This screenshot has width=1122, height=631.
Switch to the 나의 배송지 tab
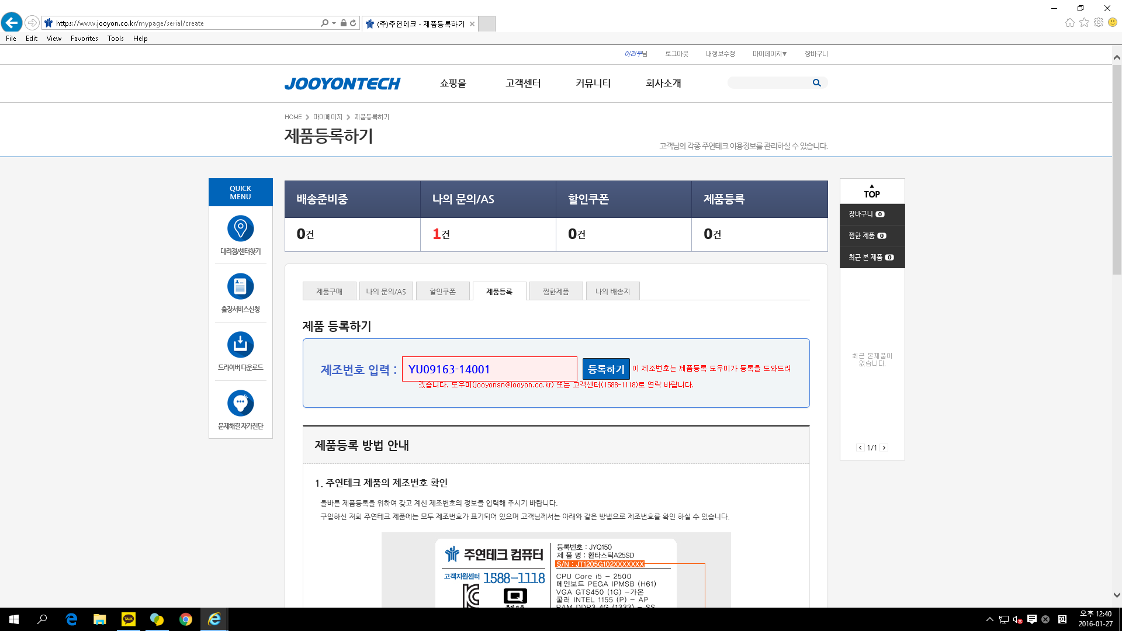pos(612,292)
